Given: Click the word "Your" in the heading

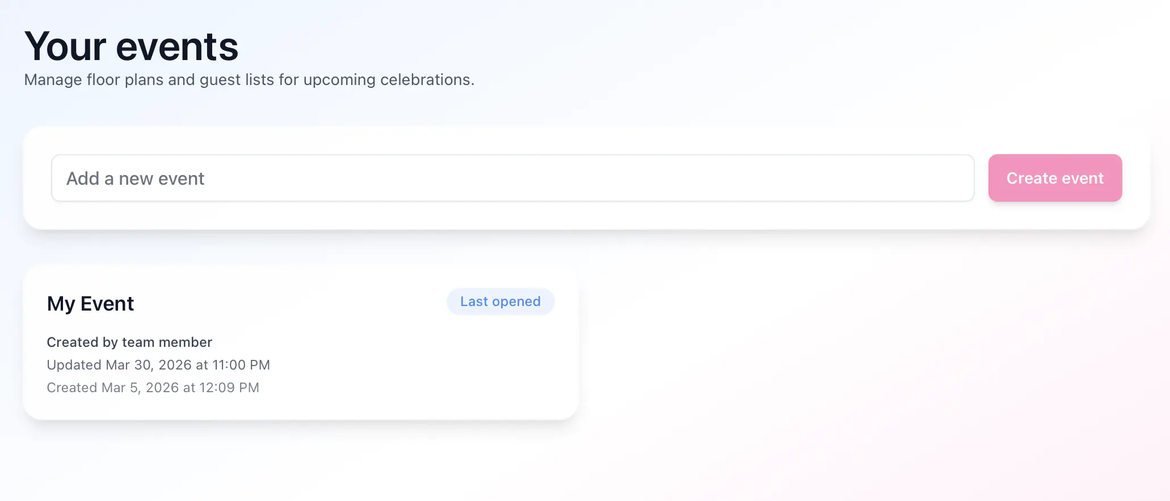Looking at the screenshot, I should pos(65,46).
